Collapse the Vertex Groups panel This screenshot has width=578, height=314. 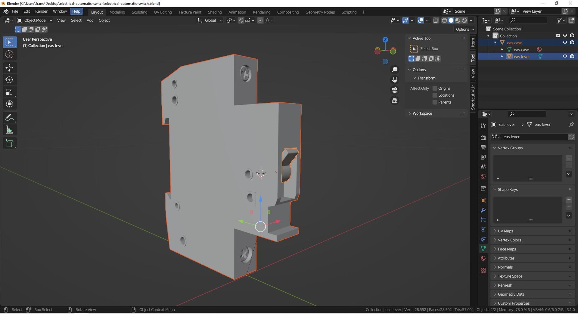tap(532, 148)
